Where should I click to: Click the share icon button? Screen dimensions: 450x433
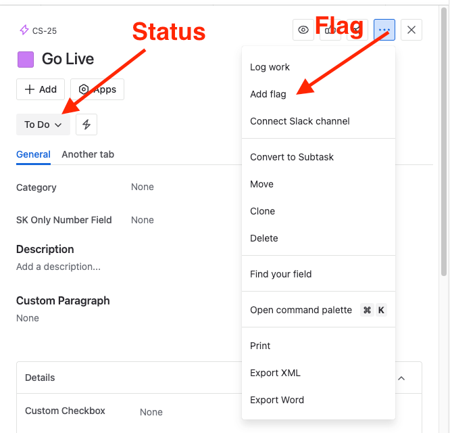[x=357, y=30]
